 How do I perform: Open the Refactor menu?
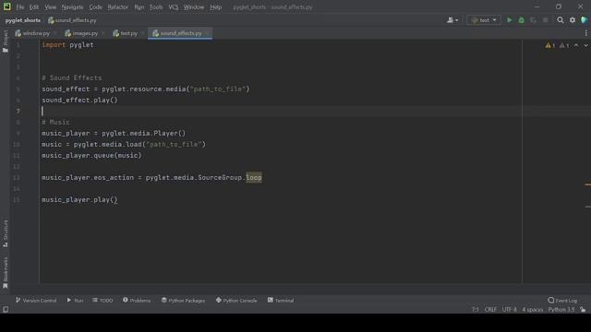point(117,6)
